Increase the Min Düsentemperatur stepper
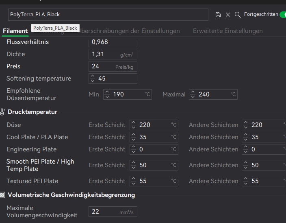The width and height of the screenshot is (286, 223). point(107,92)
